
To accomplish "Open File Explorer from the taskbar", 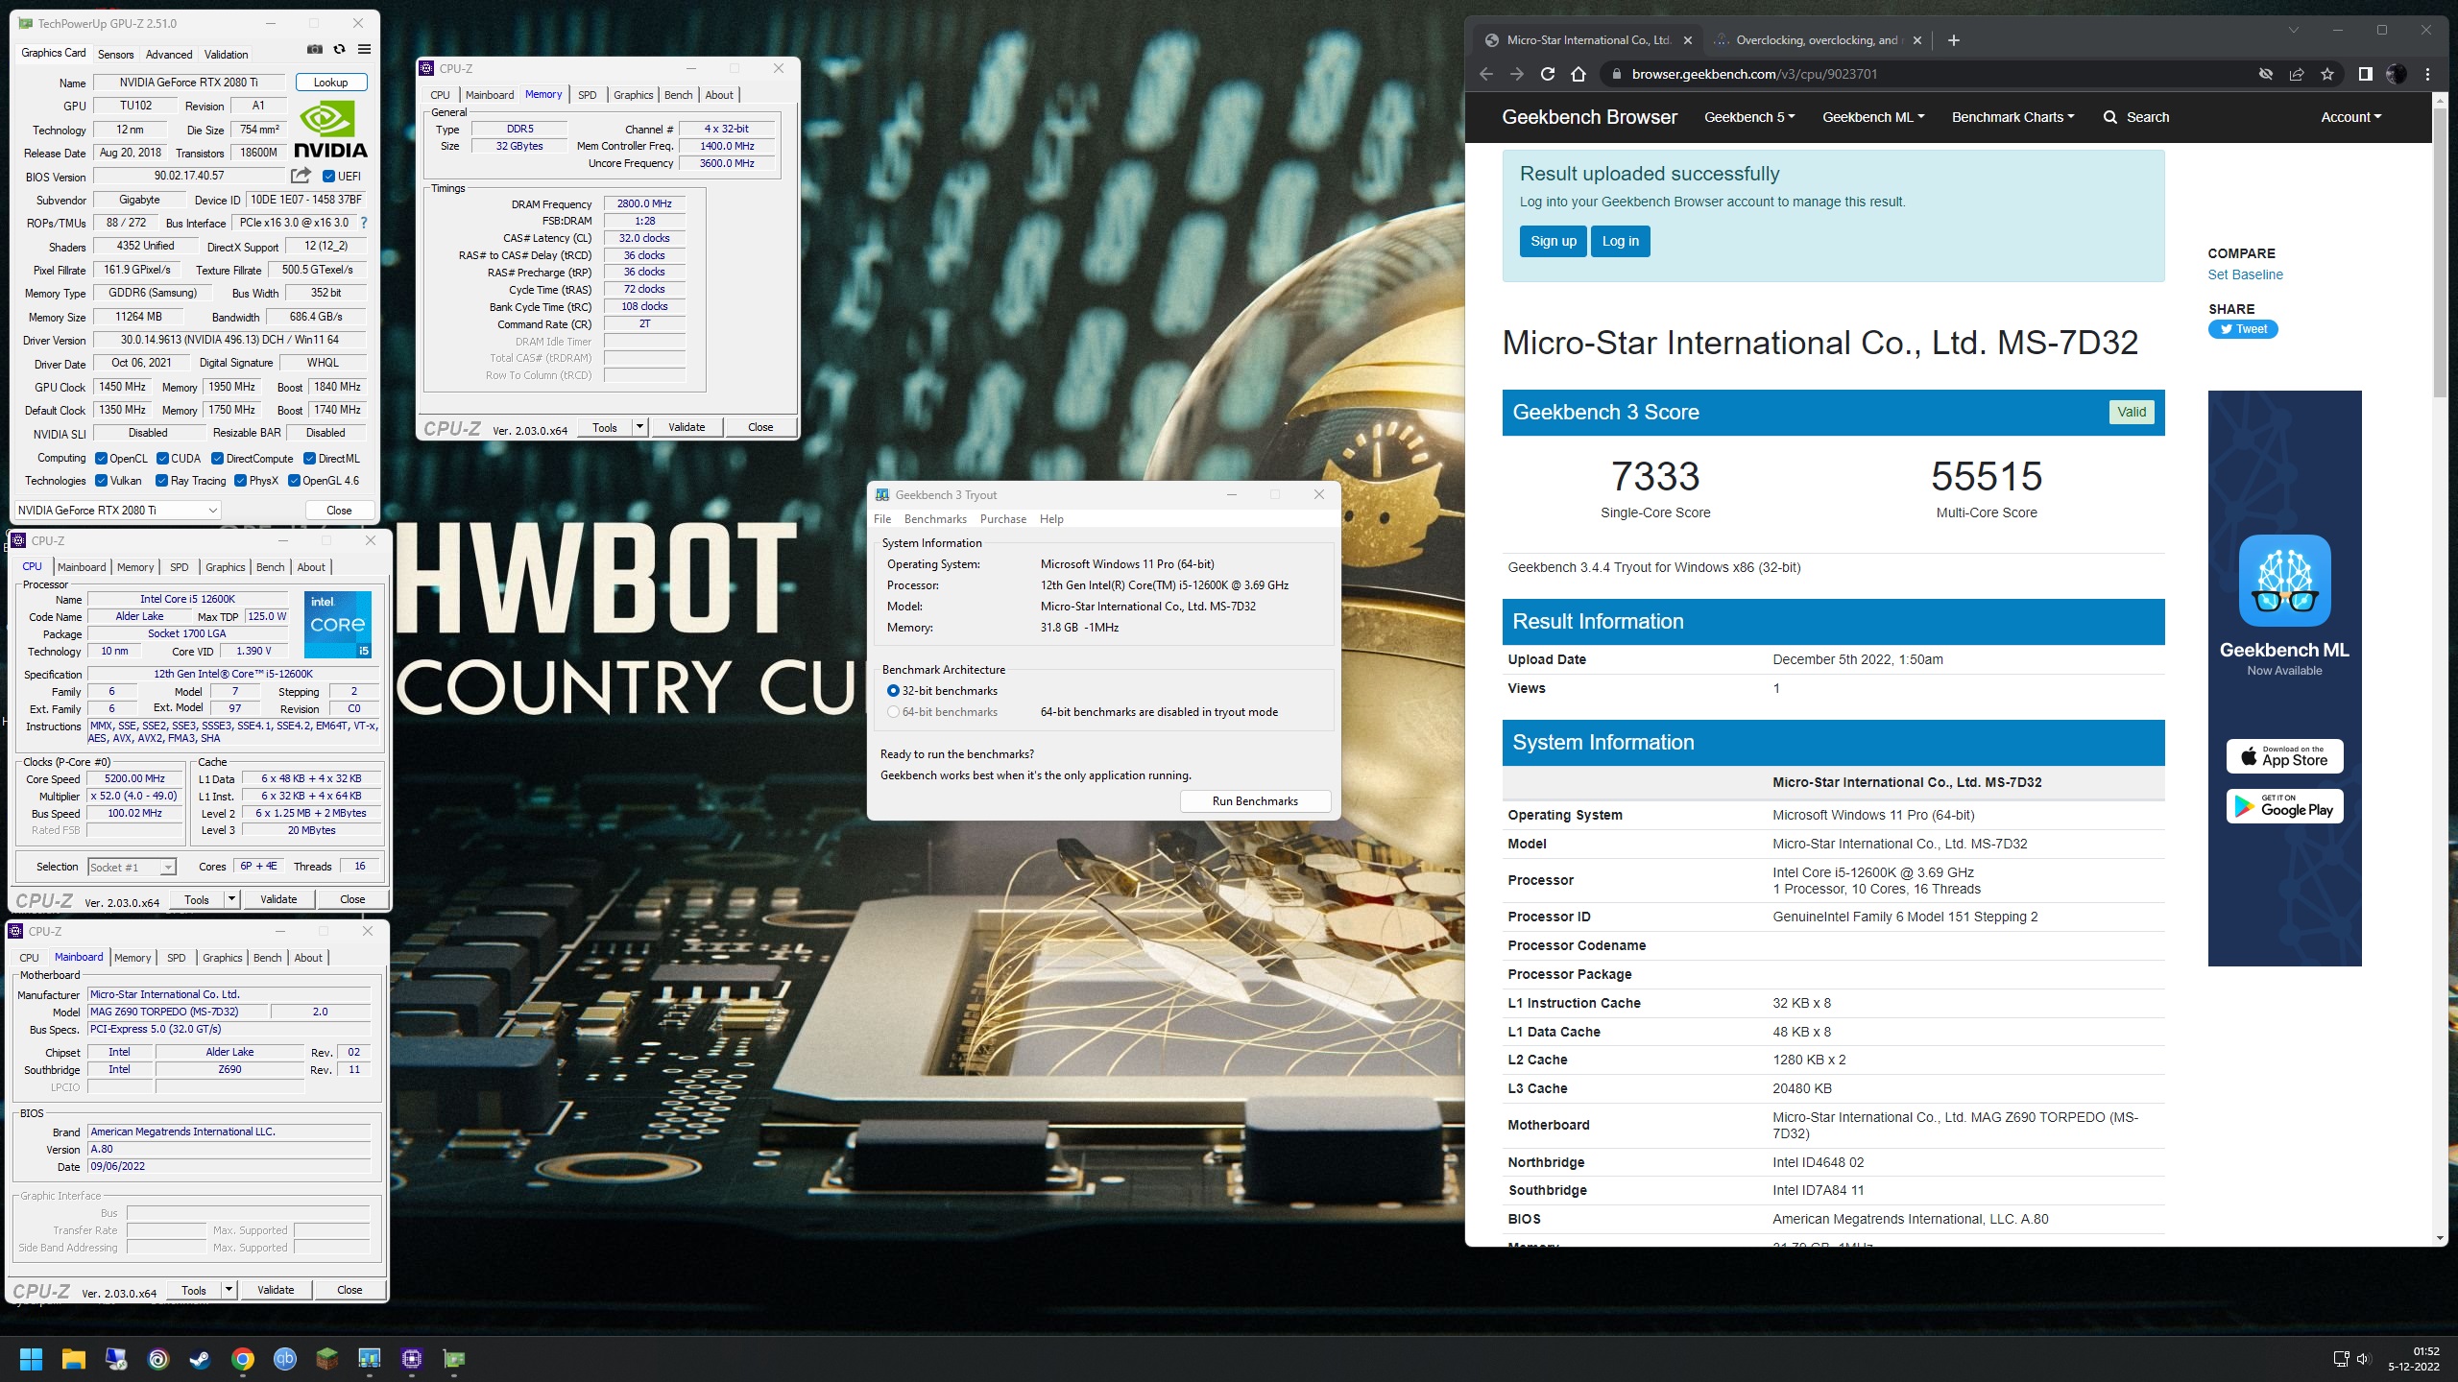I will (x=73, y=1359).
